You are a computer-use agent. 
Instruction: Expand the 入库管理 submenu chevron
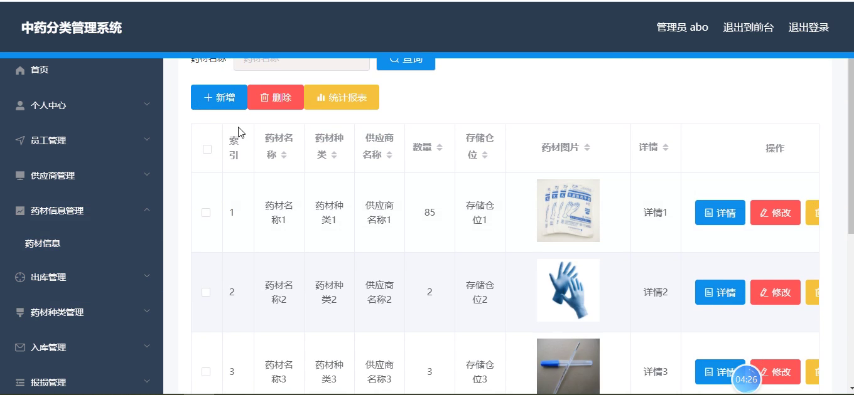[147, 346]
